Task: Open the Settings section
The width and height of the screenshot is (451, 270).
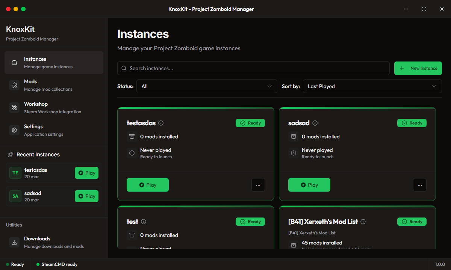Action: pos(54,130)
